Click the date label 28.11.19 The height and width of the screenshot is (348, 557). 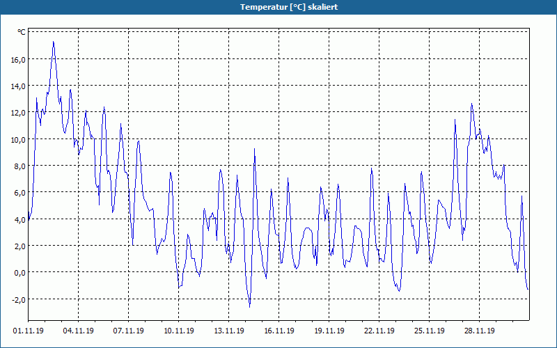click(479, 331)
